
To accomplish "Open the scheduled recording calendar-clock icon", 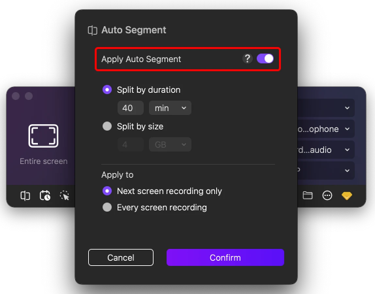I will (45, 195).
